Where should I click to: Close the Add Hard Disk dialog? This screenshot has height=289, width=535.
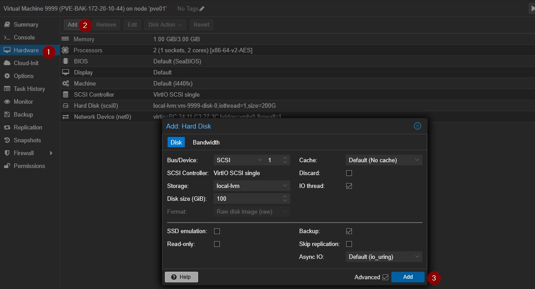[417, 126]
